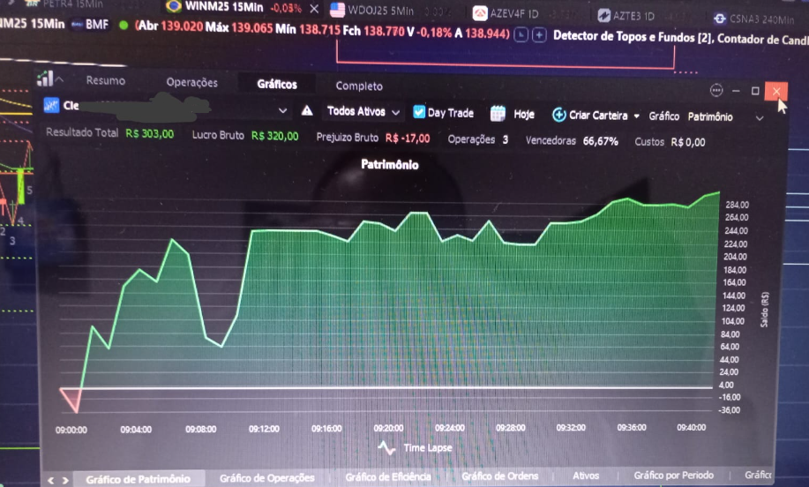This screenshot has width=809, height=487.
Task: Click the bar chart icon beside Resumo
Action: [44, 79]
